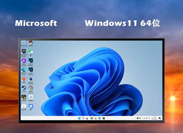
Task: Open the black and yellow G game shortcut
Action: tap(24, 98)
